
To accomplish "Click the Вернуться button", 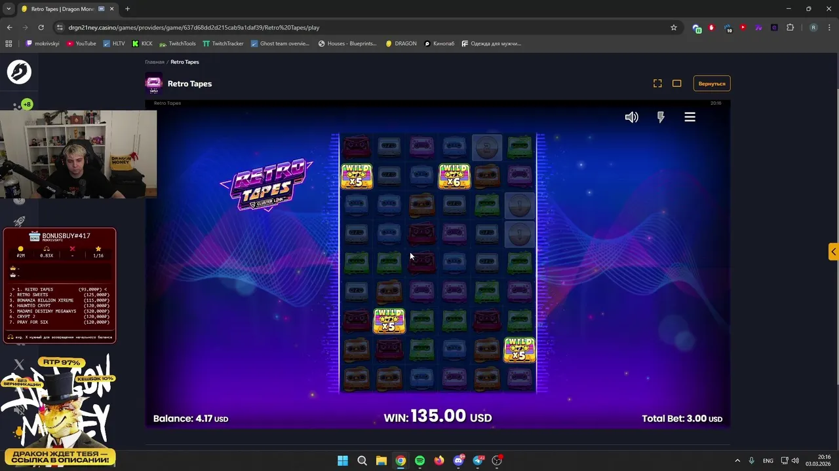I will tap(712, 84).
